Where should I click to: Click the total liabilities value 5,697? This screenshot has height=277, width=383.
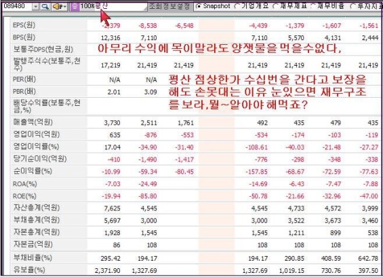(112, 221)
